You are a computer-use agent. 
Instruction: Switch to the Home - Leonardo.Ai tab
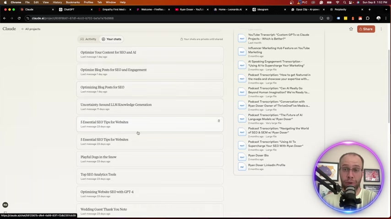coord(230,10)
